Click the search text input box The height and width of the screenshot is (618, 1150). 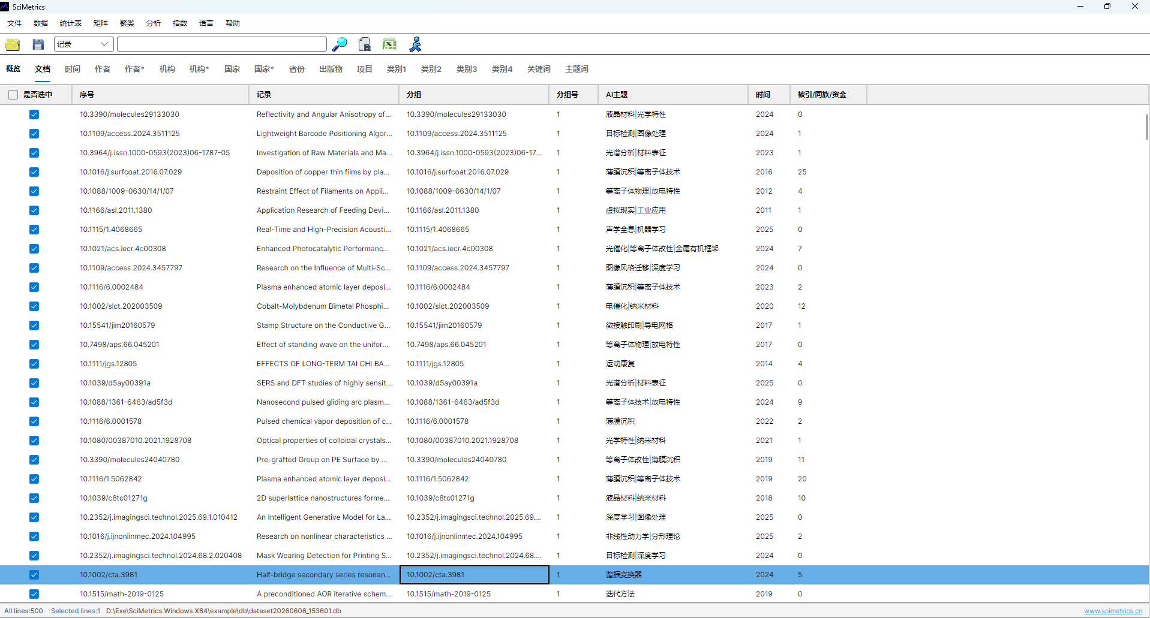tap(222, 44)
